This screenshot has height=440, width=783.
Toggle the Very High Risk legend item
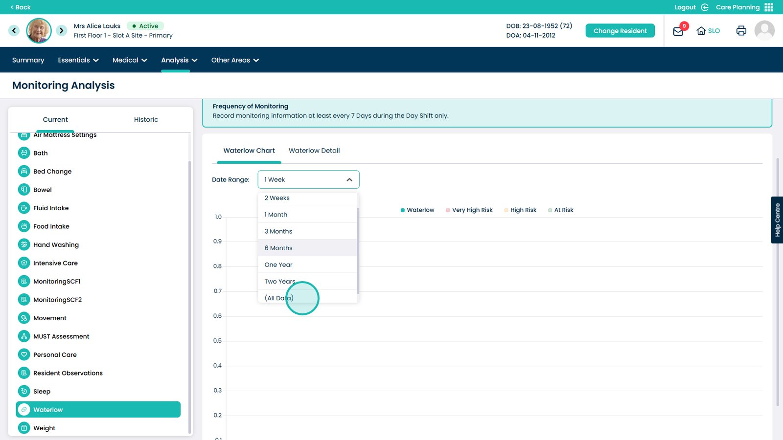469,210
